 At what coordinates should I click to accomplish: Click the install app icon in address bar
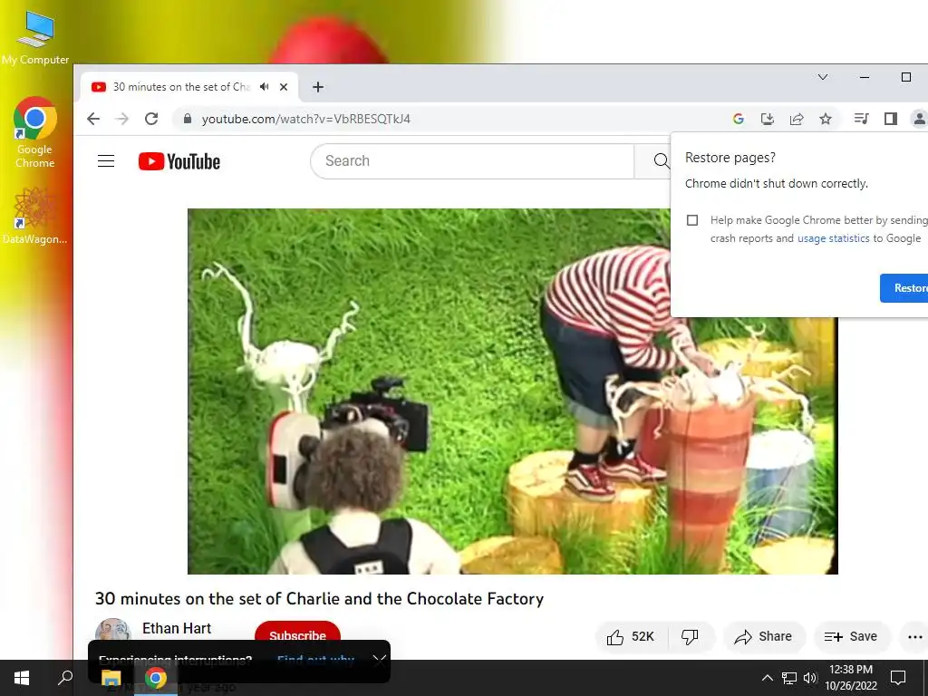767,119
